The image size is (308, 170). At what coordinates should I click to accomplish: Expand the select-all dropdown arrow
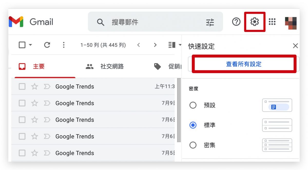pos(30,45)
